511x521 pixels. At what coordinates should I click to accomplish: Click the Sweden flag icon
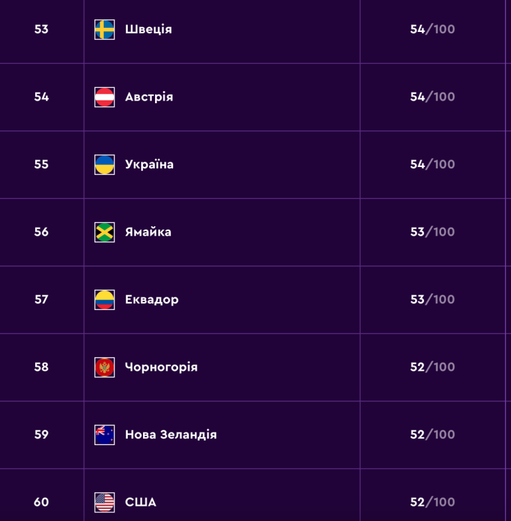pos(104,29)
